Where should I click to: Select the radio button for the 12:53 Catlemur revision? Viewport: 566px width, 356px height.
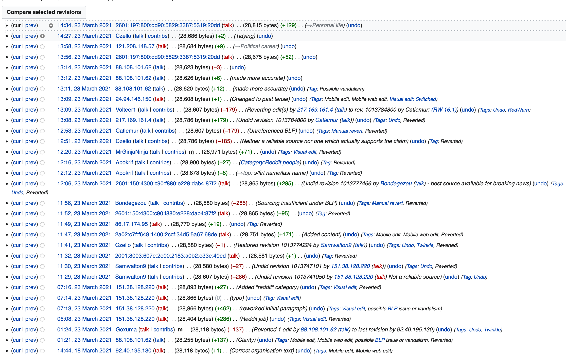click(42, 131)
